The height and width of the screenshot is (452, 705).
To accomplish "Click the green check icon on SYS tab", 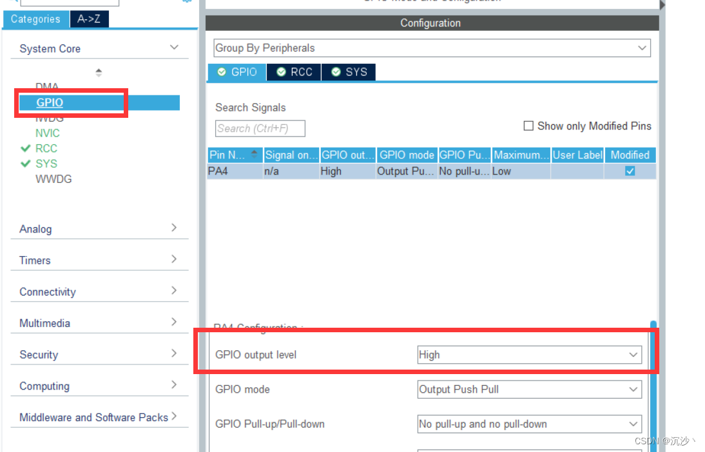I will [336, 72].
